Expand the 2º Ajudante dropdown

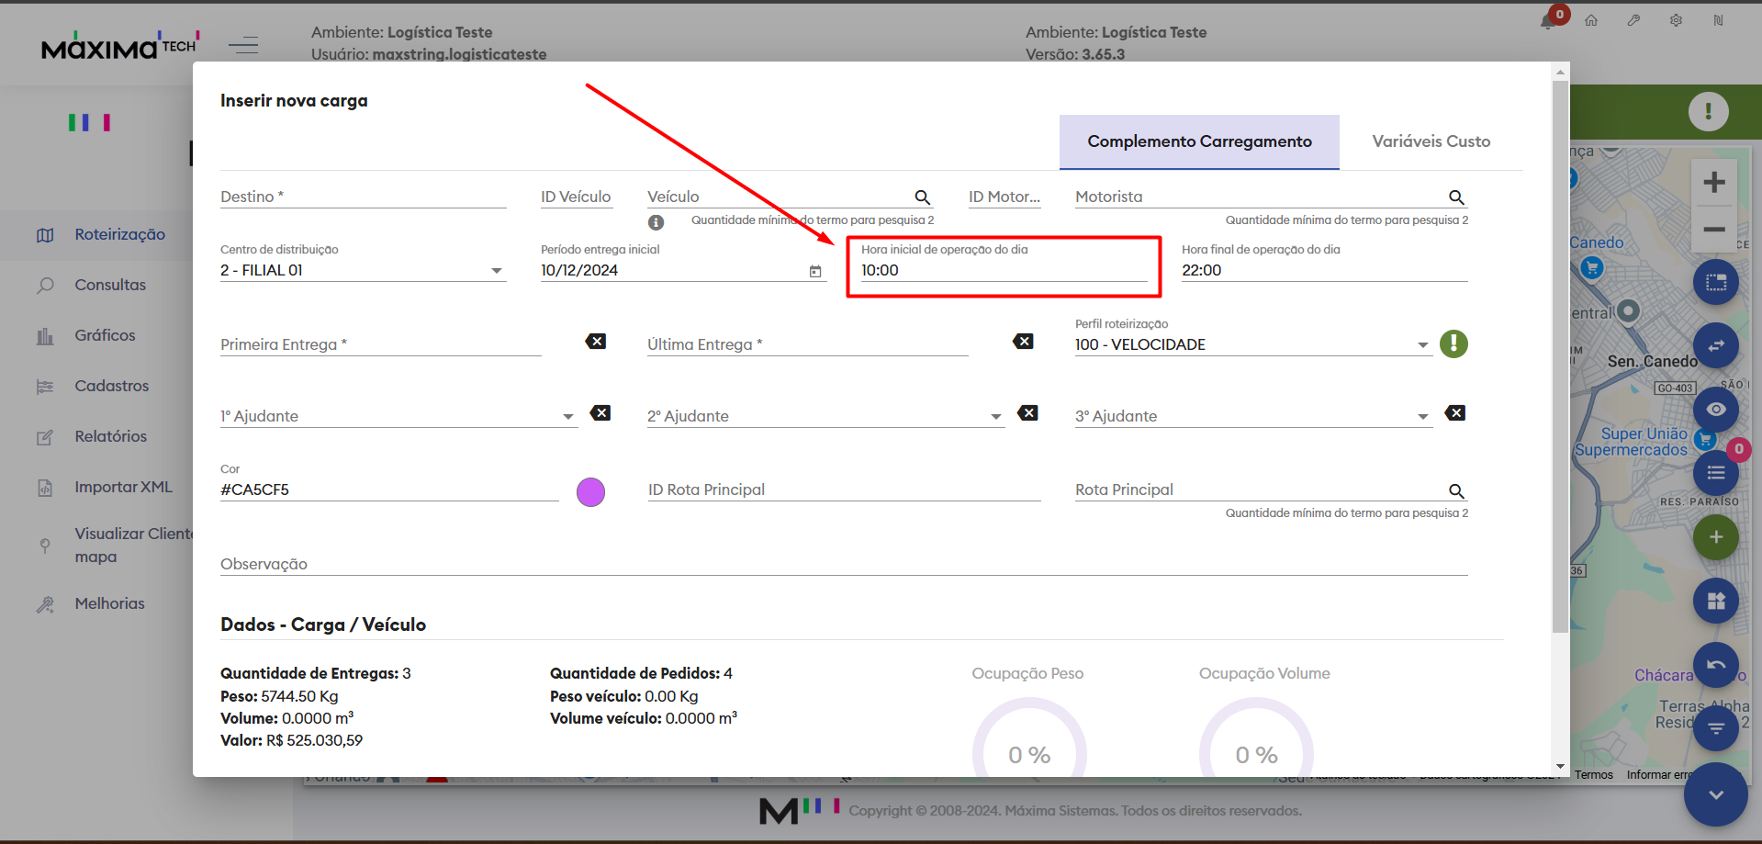tap(995, 417)
